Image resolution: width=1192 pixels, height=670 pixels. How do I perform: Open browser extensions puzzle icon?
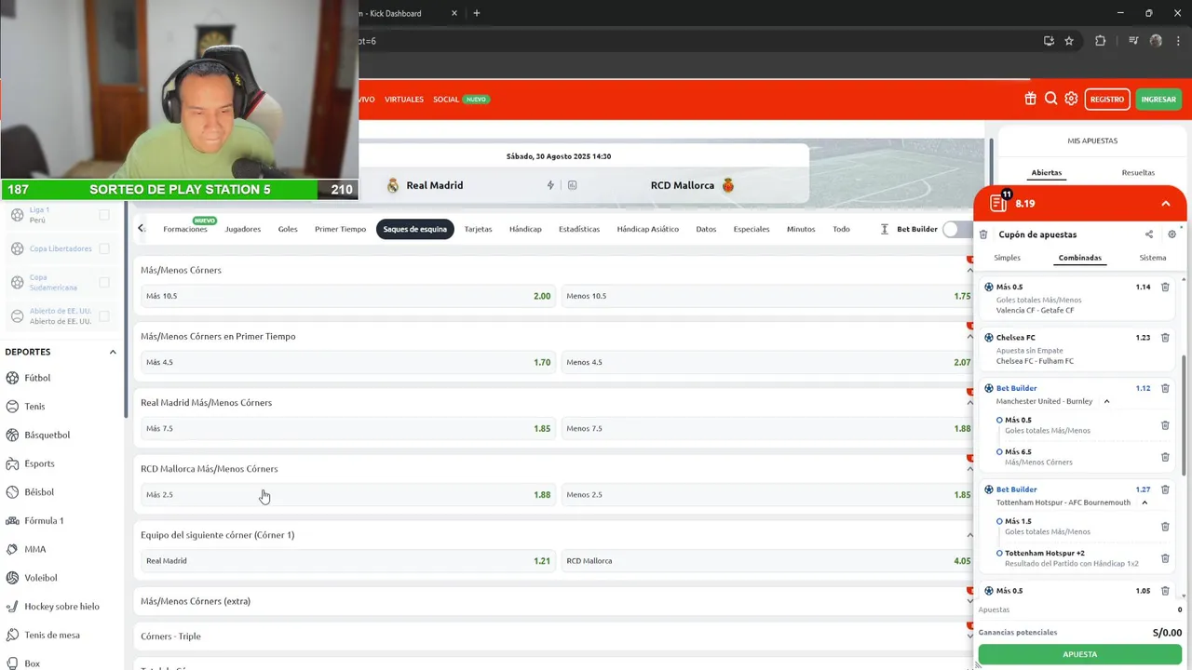tap(1101, 41)
